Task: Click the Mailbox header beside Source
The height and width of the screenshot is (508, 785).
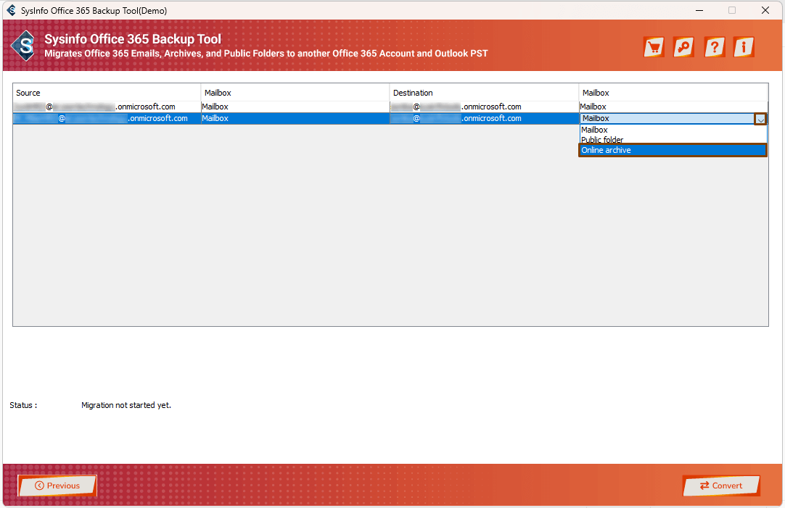Action: [295, 93]
